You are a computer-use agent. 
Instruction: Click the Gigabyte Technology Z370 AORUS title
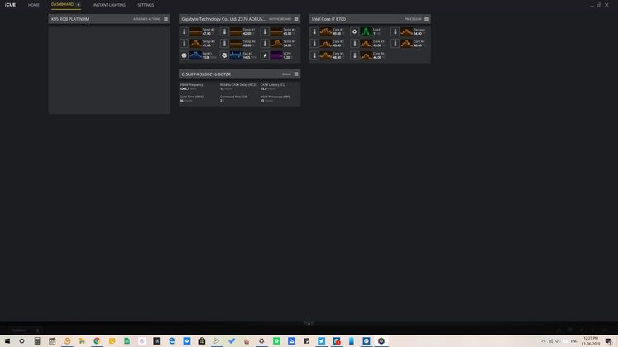click(223, 19)
